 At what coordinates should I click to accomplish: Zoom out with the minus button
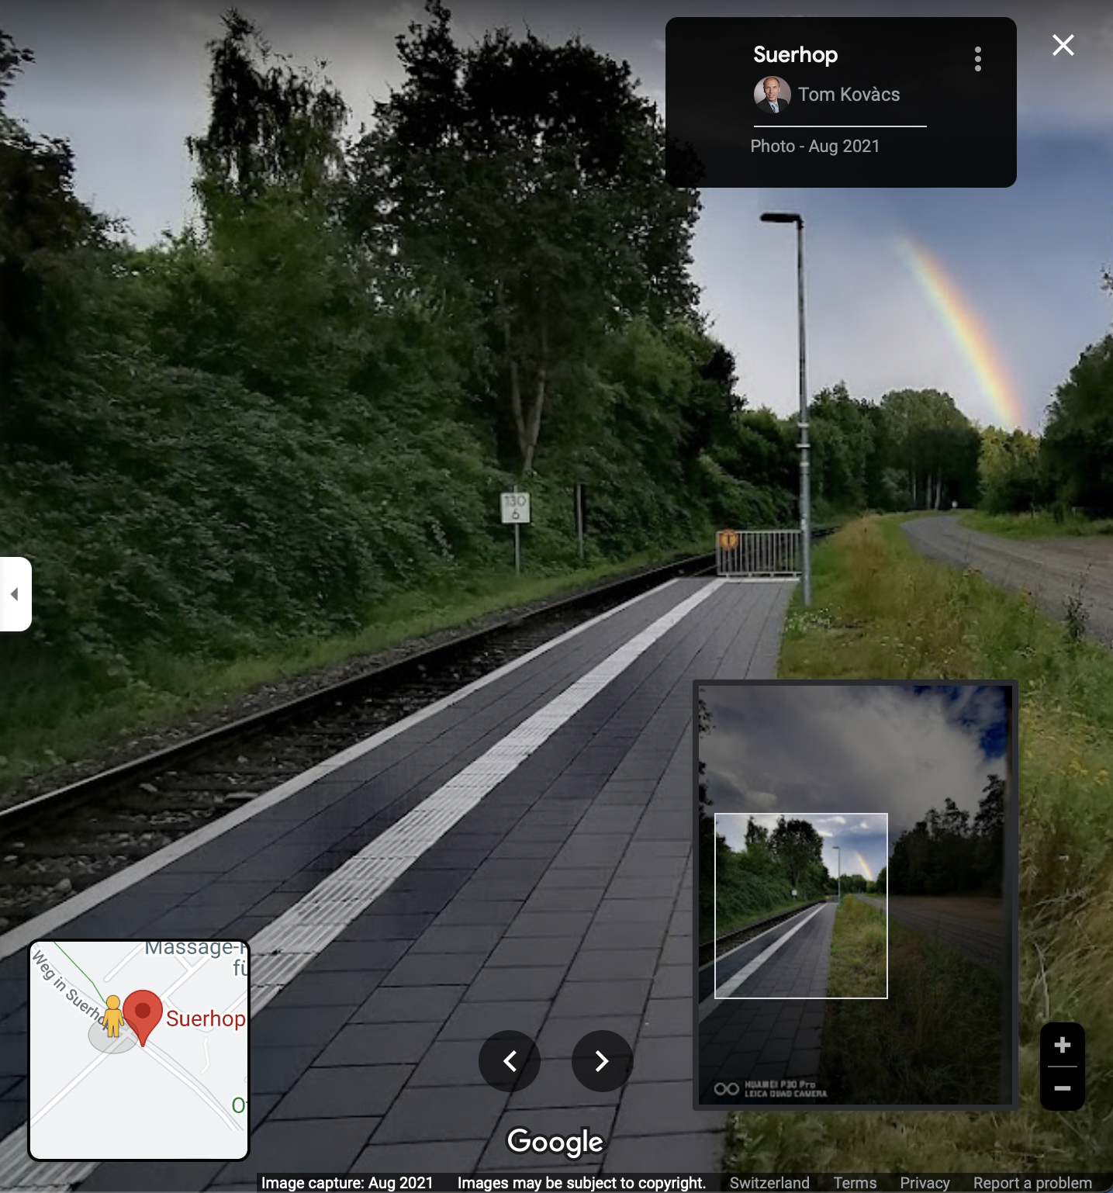1062,1088
